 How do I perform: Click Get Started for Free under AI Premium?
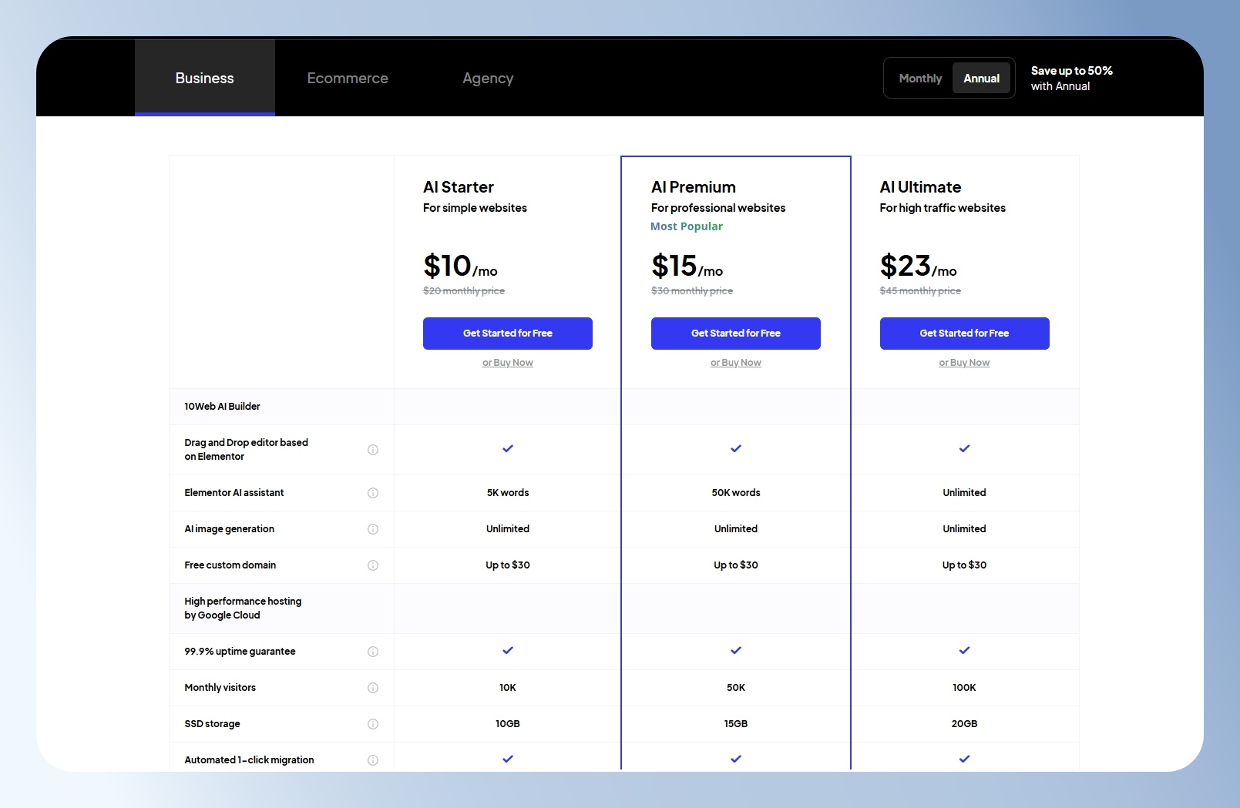(736, 334)
